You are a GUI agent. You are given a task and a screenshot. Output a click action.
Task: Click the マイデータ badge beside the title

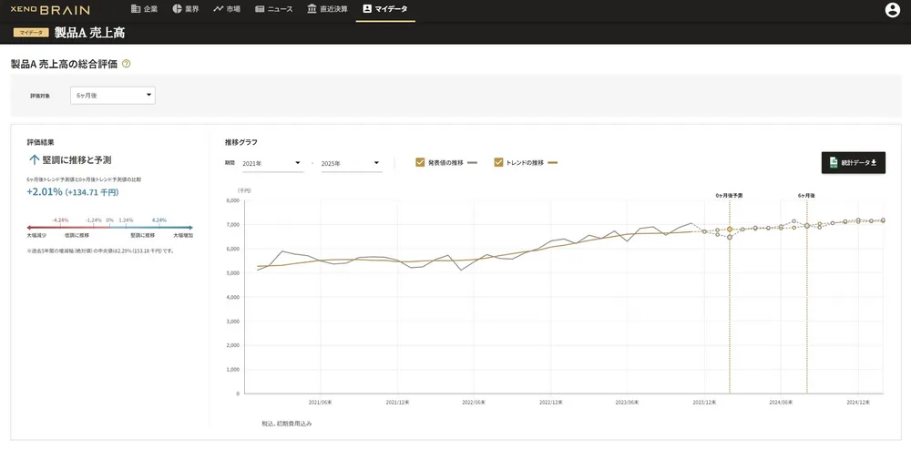(30, 32)
